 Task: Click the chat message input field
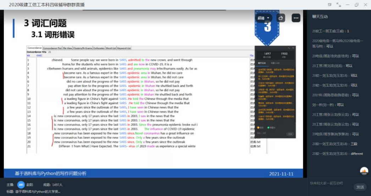pos(330,183)
